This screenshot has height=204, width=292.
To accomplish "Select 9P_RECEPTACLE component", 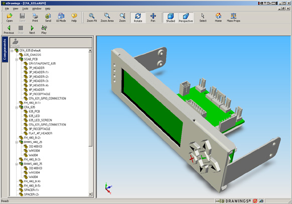I will (40, 129).
